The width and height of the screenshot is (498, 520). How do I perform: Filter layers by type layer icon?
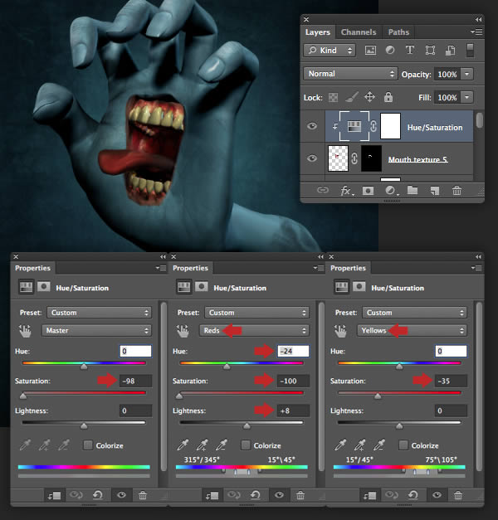[x=410, y=50]
